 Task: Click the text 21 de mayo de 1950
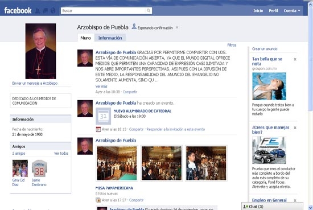[x=27, y=134]
